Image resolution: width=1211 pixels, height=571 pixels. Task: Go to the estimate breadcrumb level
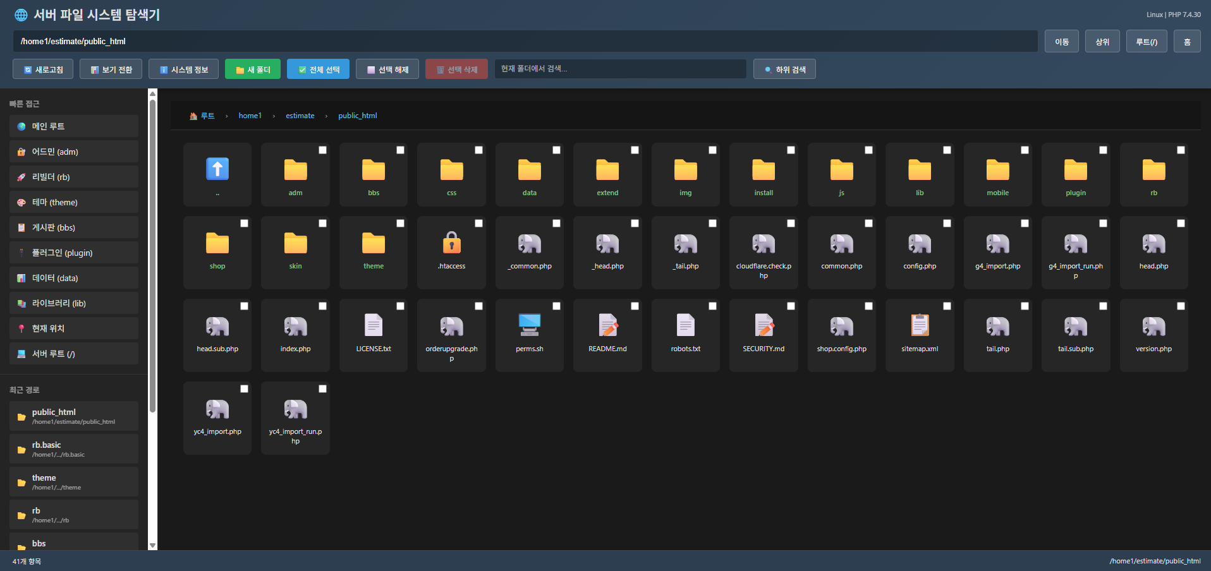[300, 116]
